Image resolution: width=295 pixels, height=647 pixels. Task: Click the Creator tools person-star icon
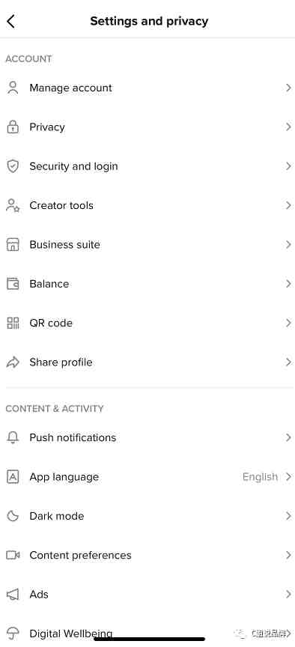13,205
